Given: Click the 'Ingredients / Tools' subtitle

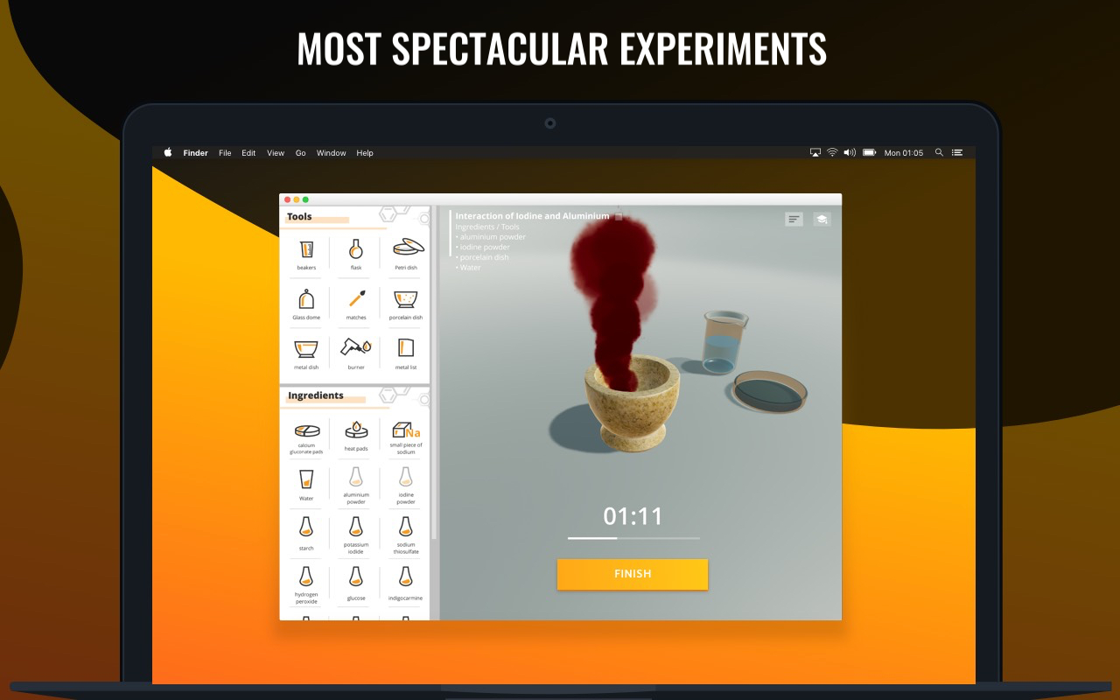Looking at the screenshot, I should pyautogui.click(x=487, y=227).
